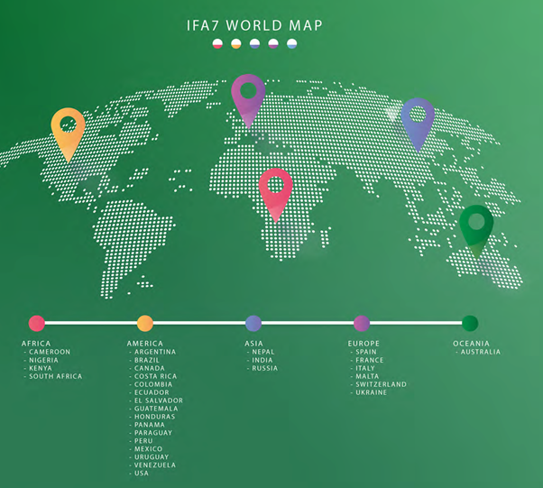
Task: Click the pink-bottomed swatch under the title
Action: 217,43
